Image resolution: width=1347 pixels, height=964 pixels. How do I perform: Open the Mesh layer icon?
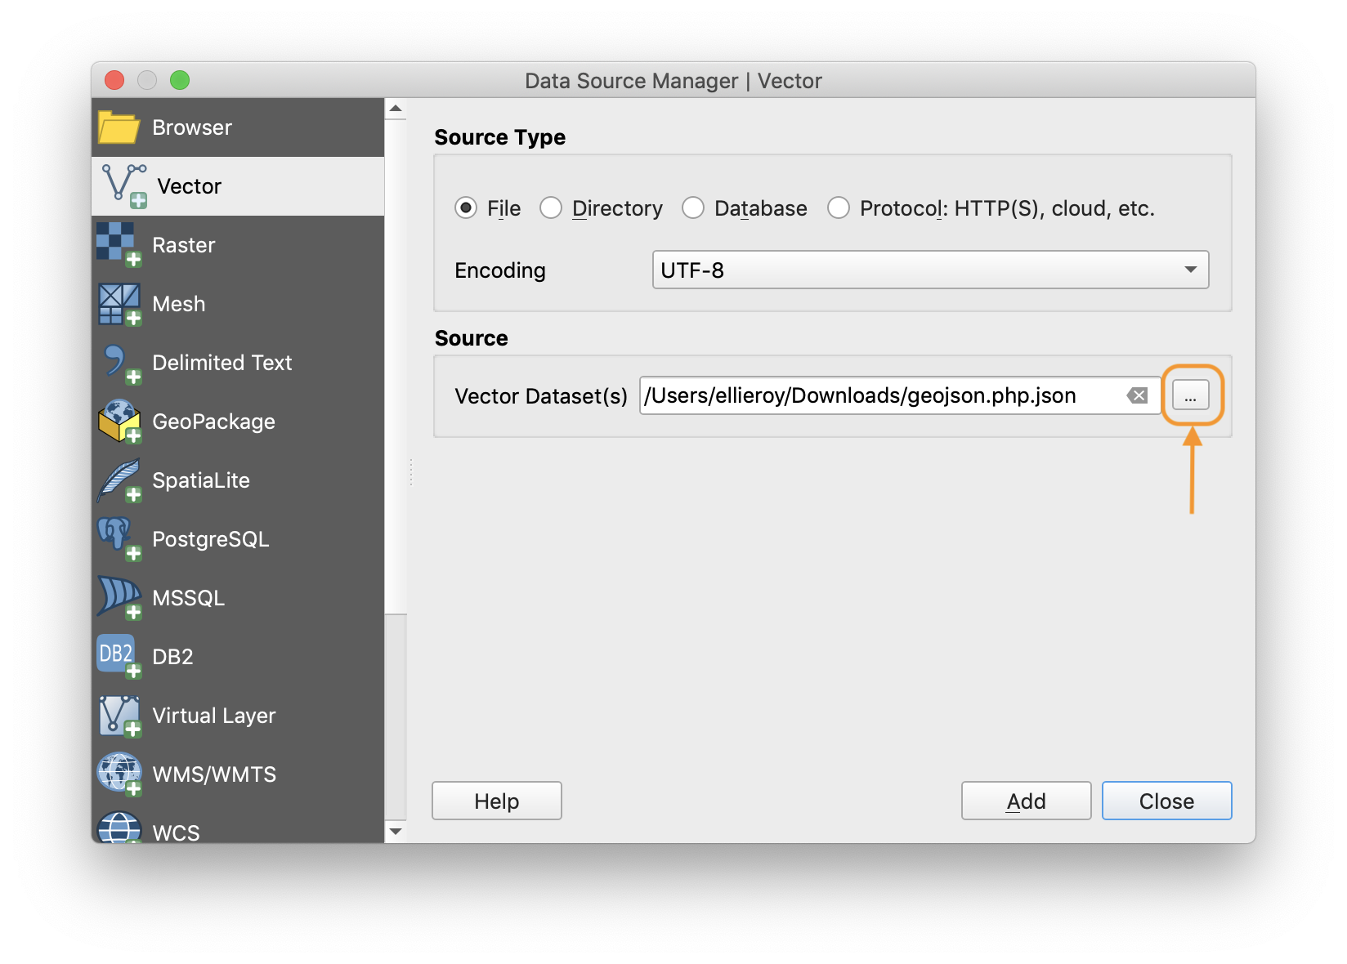tap(119, 303)
